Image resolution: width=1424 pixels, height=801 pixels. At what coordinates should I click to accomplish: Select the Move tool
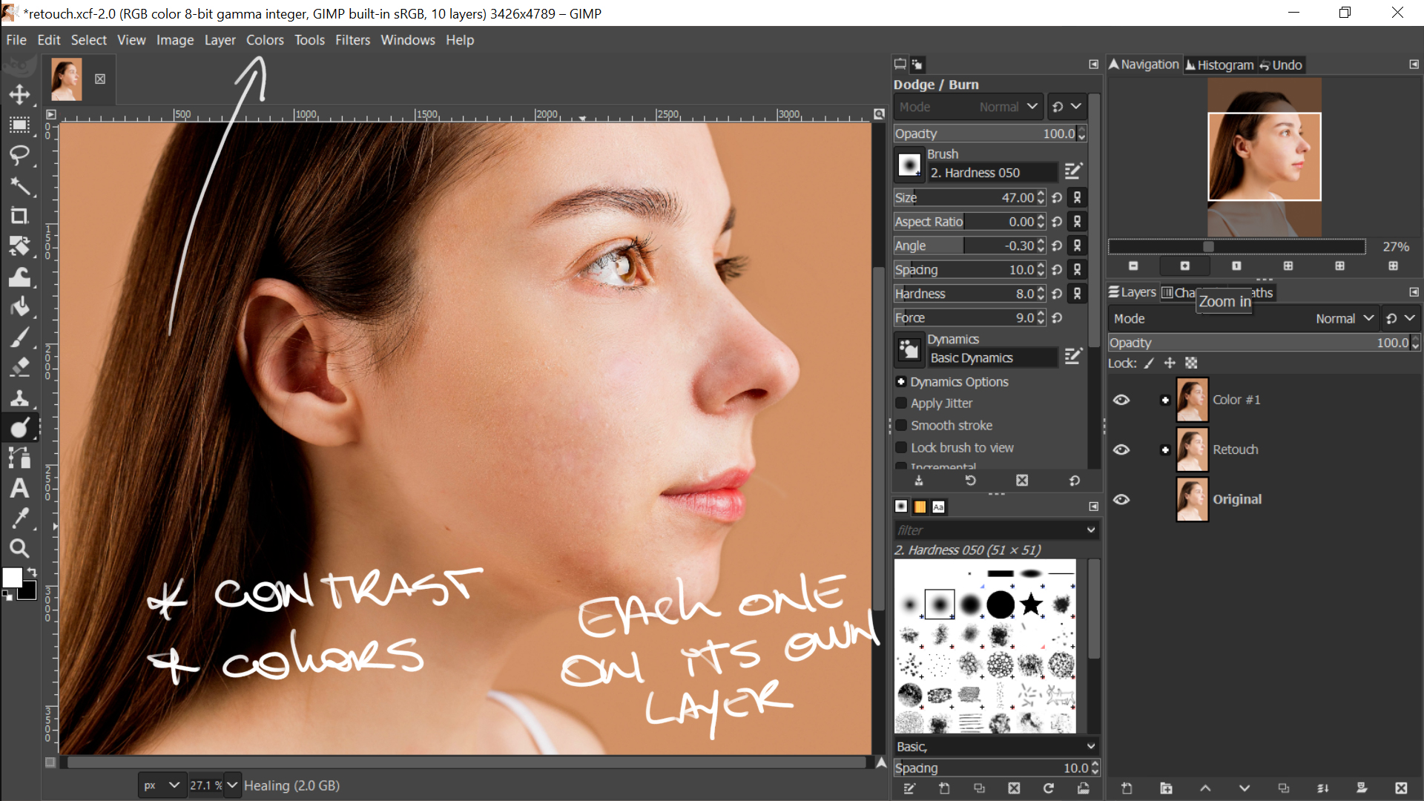(20, 94)
